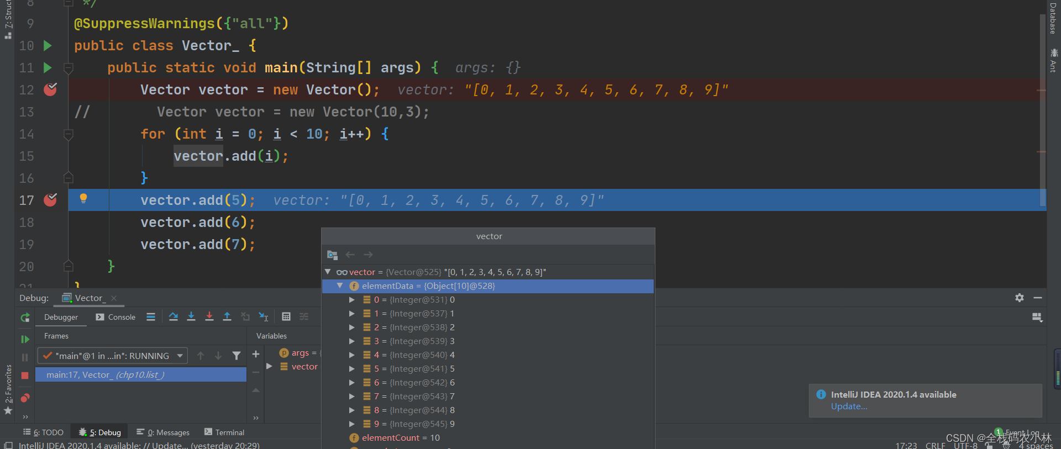Click the tool window quick-access icon in status bar
The height and width of the screenshot is (449, 1061).
click(x=8, y=445)
